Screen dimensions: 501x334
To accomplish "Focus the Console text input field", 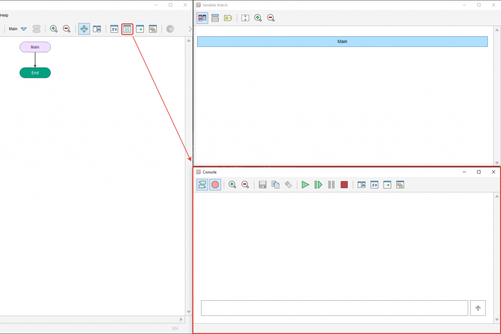I will [335, 308].
